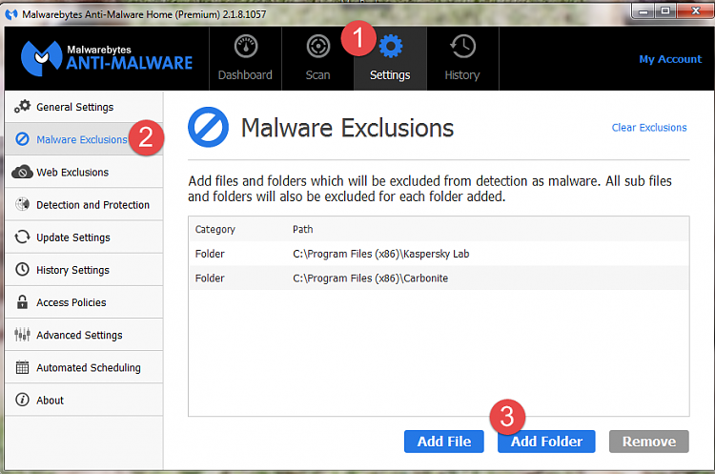Switch to the History tab
Viewport: 715px width, 474px height.
[462, 58]
